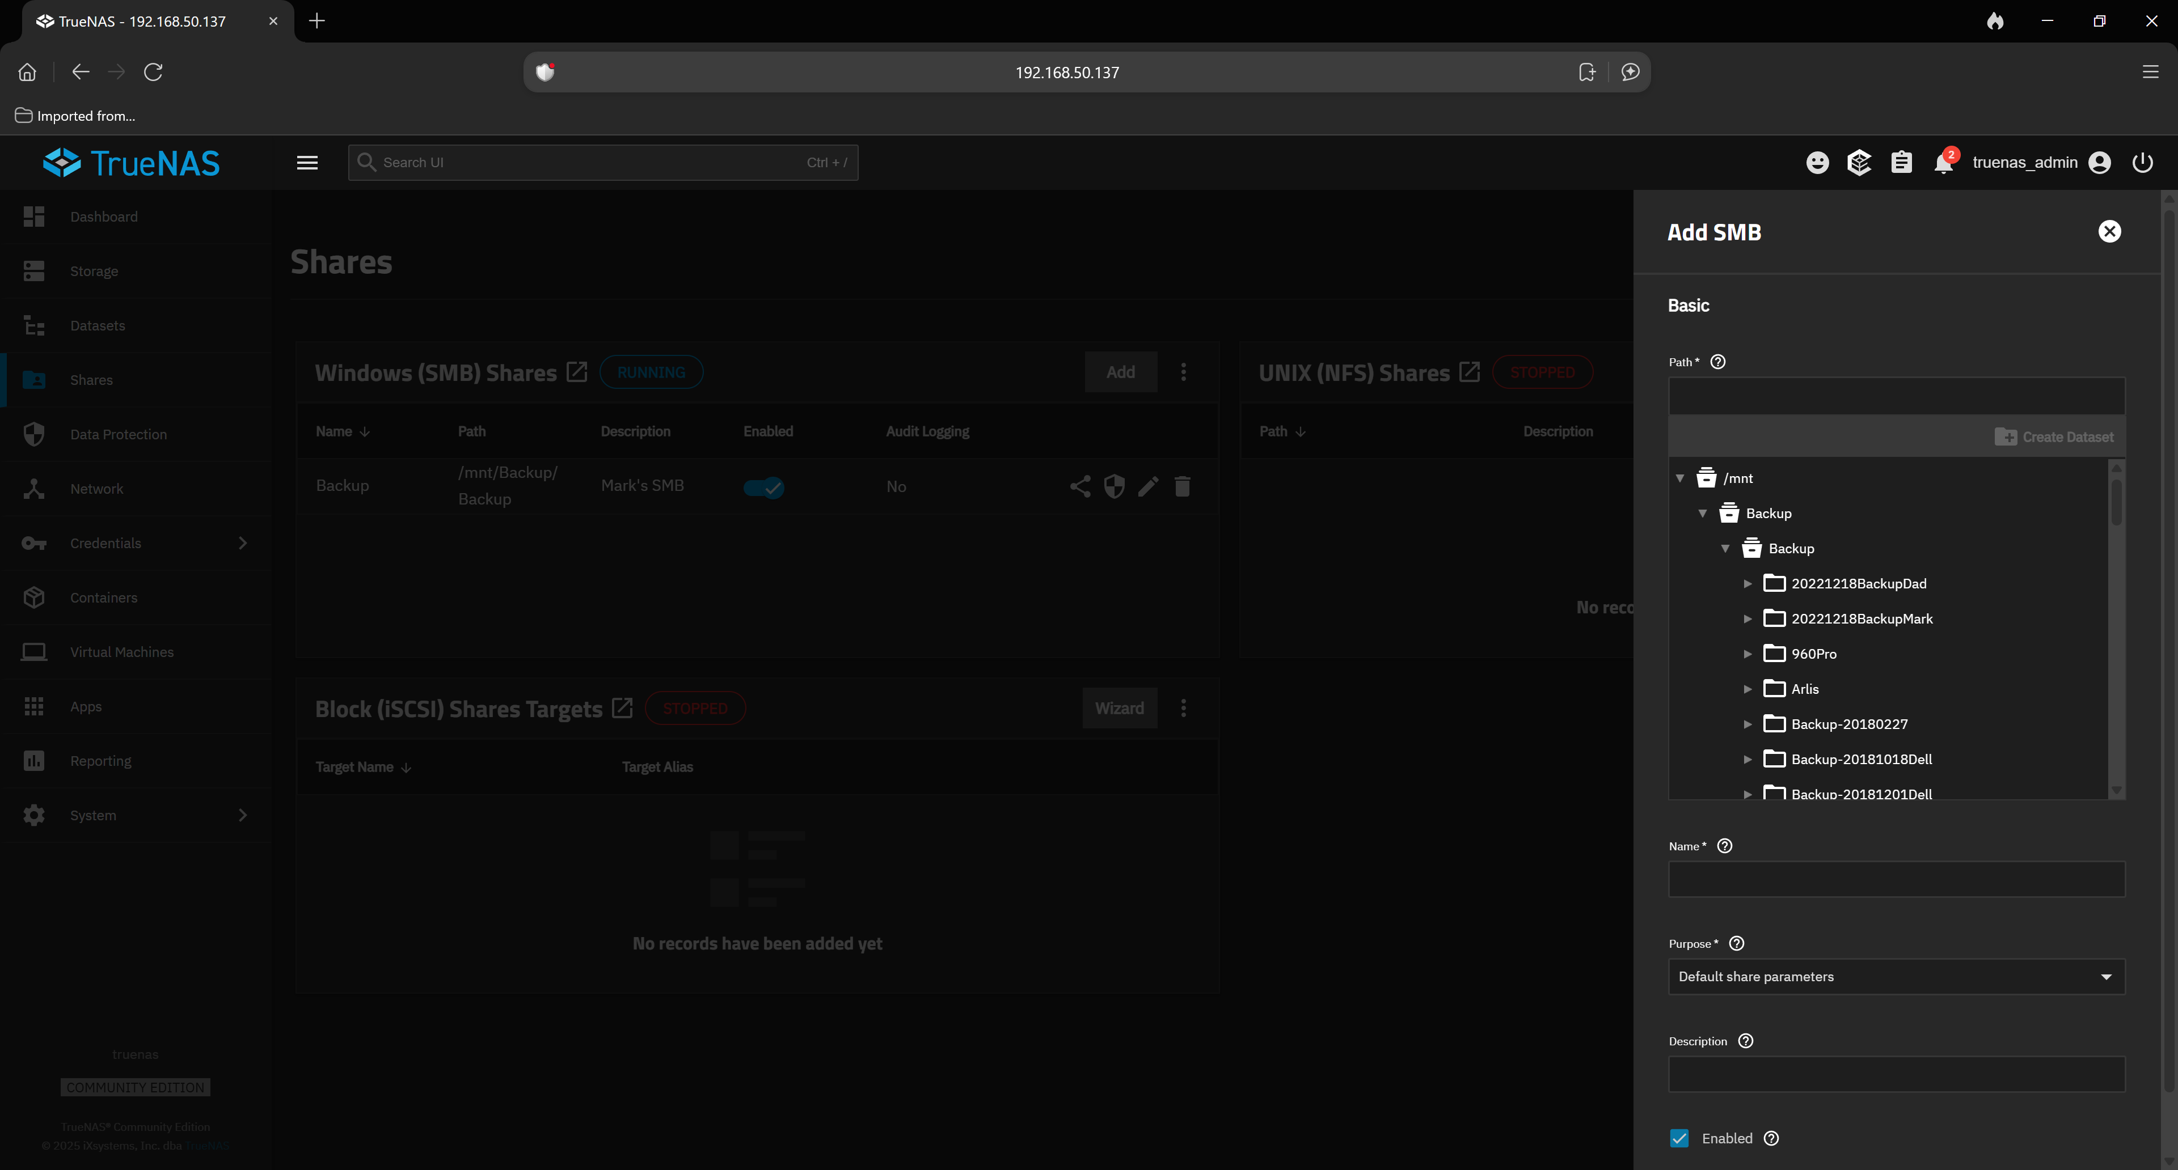The height and width of the screenshot is (1170, 2178).
Task: Open the Path help tooltip icon
Action: click(x=1717, y=362)
